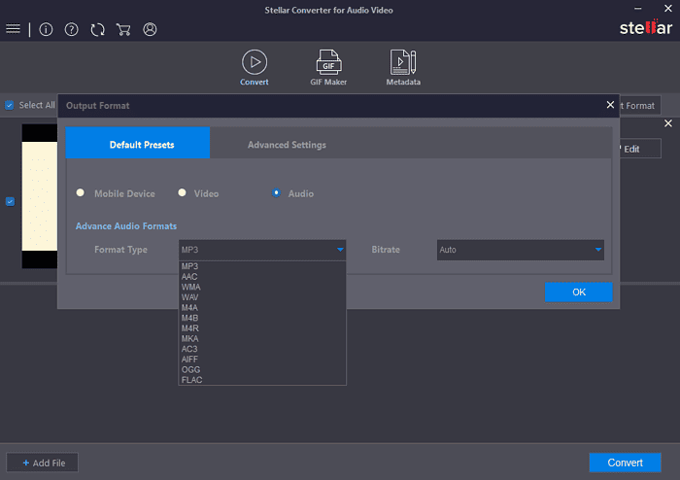
Task: Collapse the Format Type dropdown arrow
Action: (x=340, y=250)
